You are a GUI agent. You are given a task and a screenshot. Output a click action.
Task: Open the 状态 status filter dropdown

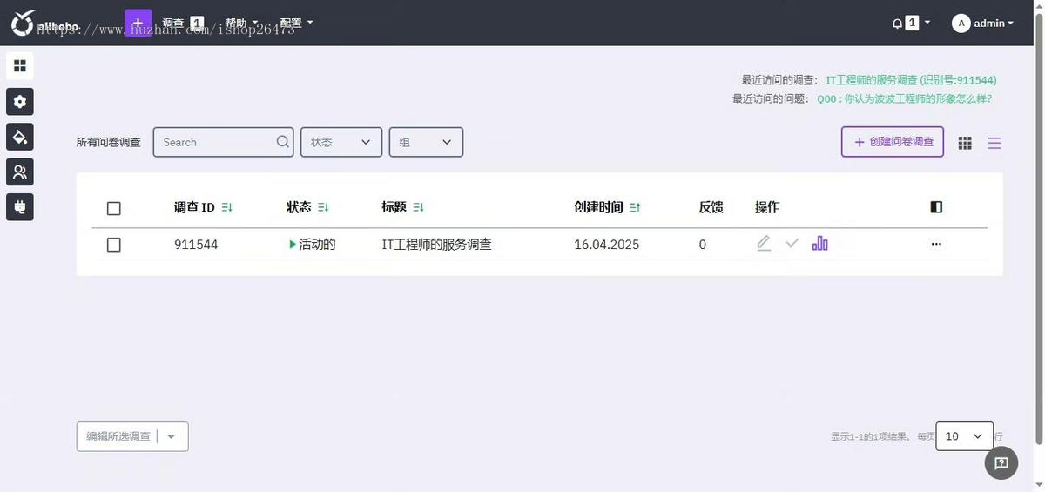[x=341, y=142]
